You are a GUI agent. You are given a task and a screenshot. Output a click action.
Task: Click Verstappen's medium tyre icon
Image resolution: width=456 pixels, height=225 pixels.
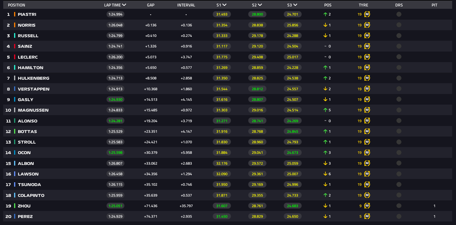[367, 89]
